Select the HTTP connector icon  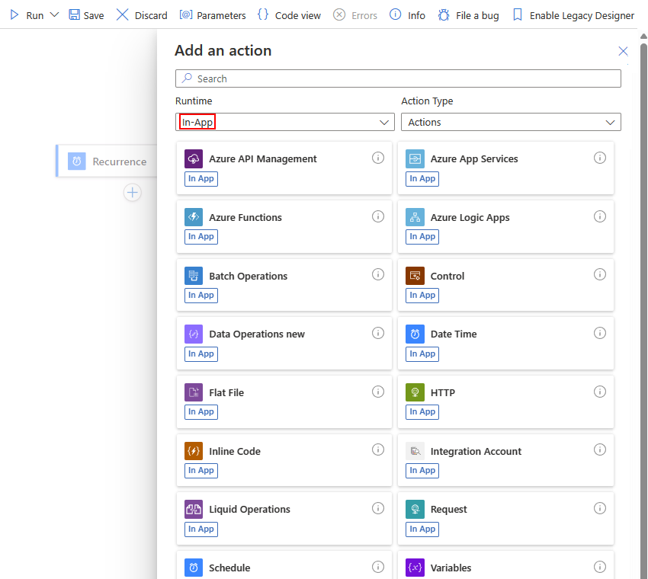[415, 392]
